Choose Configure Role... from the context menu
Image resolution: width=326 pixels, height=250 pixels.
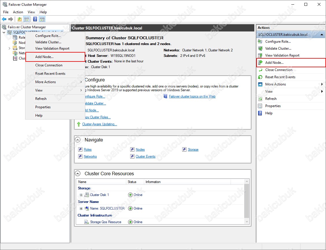pos(55,36)
